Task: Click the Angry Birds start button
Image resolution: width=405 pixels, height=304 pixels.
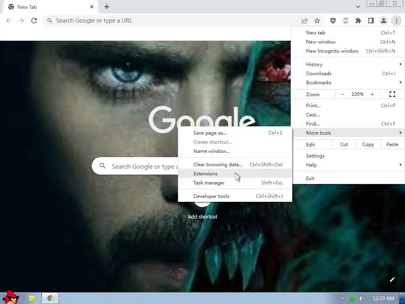Action: (x=10, y=297)
